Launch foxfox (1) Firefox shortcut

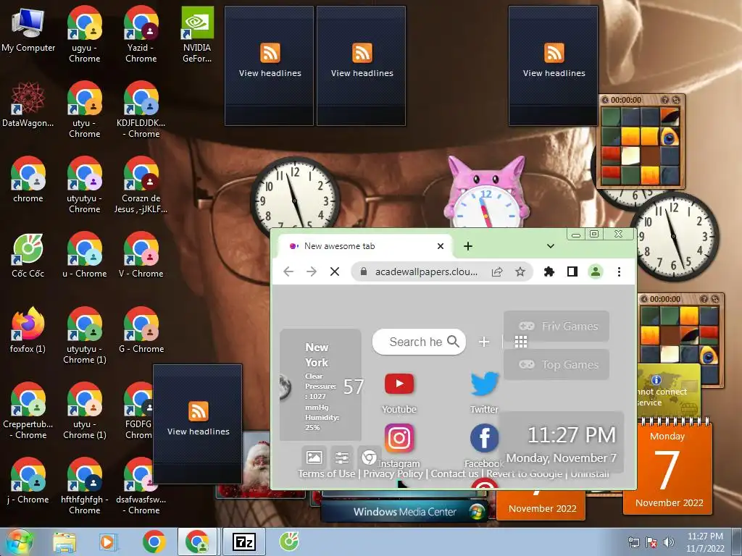28,330
